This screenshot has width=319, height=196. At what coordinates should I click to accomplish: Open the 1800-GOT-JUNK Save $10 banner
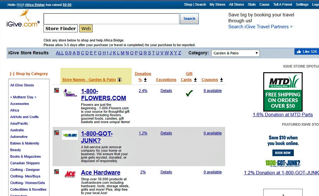pos(283,151)
